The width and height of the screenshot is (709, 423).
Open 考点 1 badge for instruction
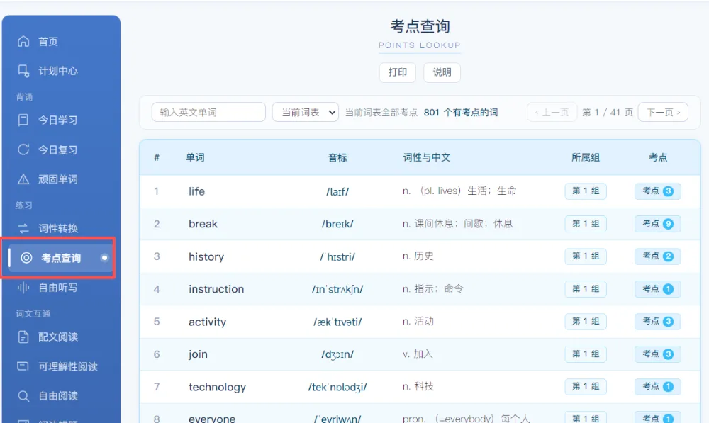(x=657, y=289)
